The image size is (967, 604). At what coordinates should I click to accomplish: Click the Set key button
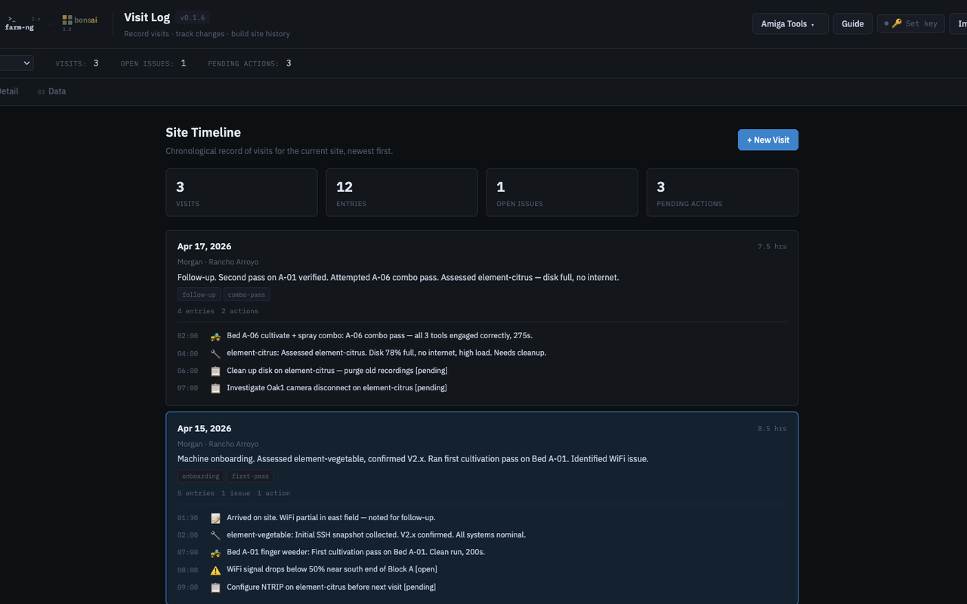(x=911, y=23)
